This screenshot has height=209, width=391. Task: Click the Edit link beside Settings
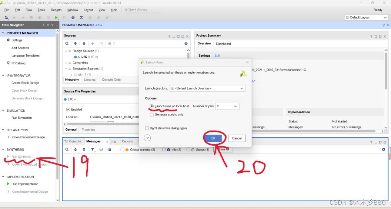(x=217, y=55)
